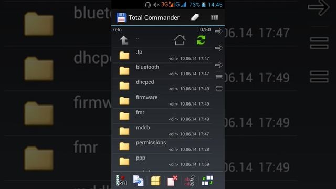Select the ppp folder via its folder icon
The height and width of the screenshot is (189, 336).
[x=124, y=161]
